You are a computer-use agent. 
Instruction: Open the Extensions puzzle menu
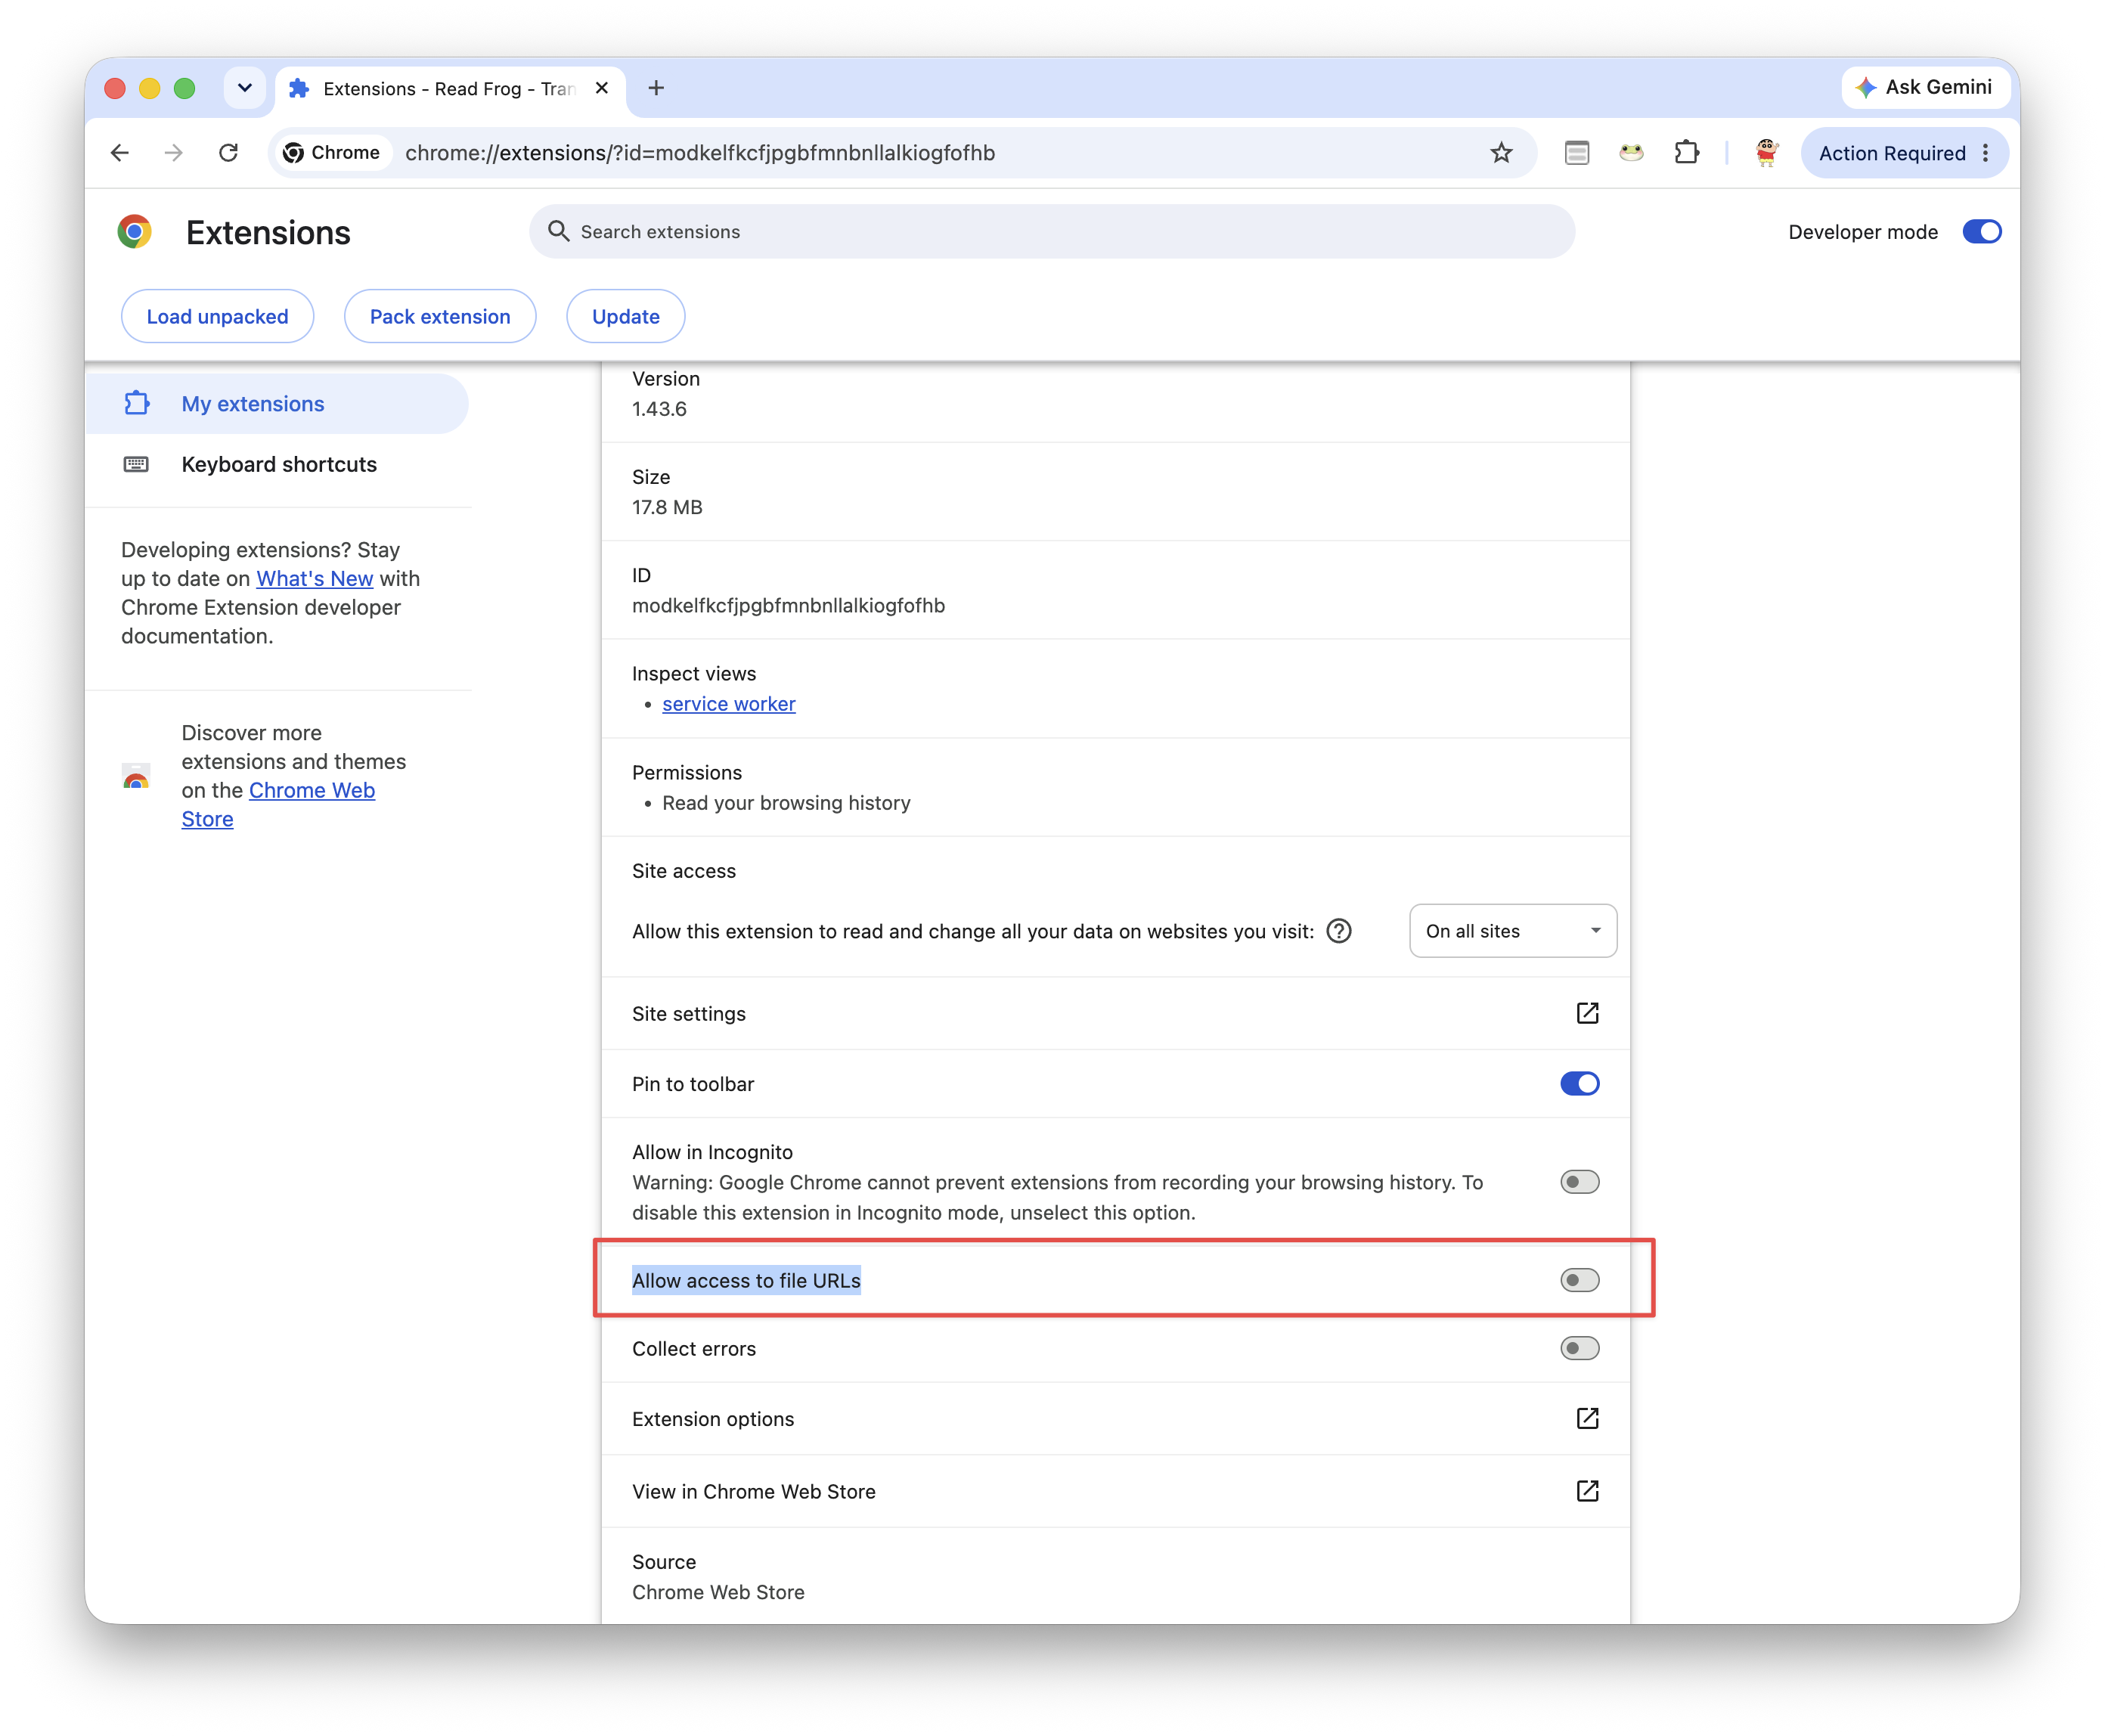coord(1686,152)
